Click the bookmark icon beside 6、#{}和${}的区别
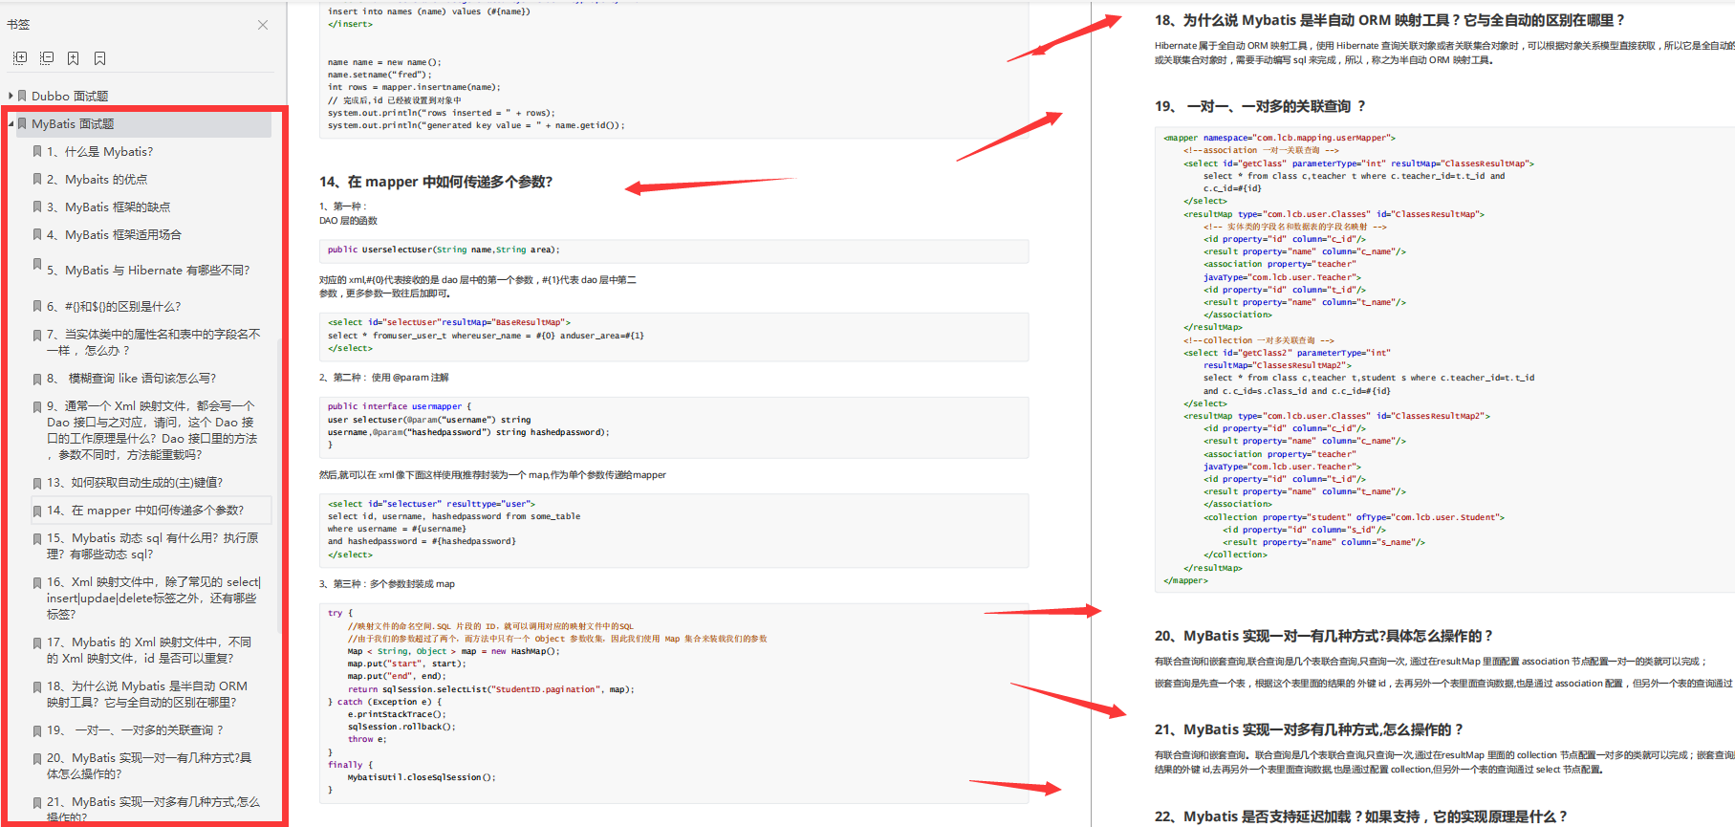 click(37, 306)
